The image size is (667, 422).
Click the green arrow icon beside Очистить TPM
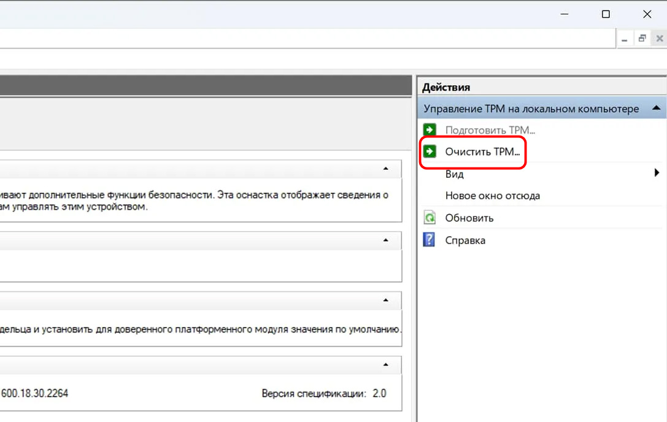coord(430,151)
